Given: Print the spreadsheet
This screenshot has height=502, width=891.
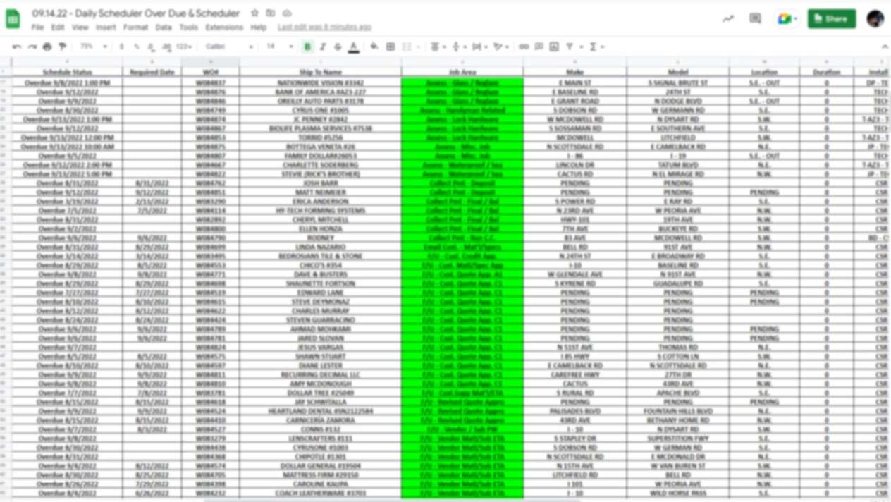Looking at the screenshot, I should [47, 47].
